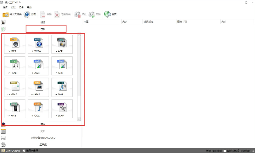Open the output folder (输出文件夹) toolbar button
Screen dimensions: 255x153
point(12,14)
